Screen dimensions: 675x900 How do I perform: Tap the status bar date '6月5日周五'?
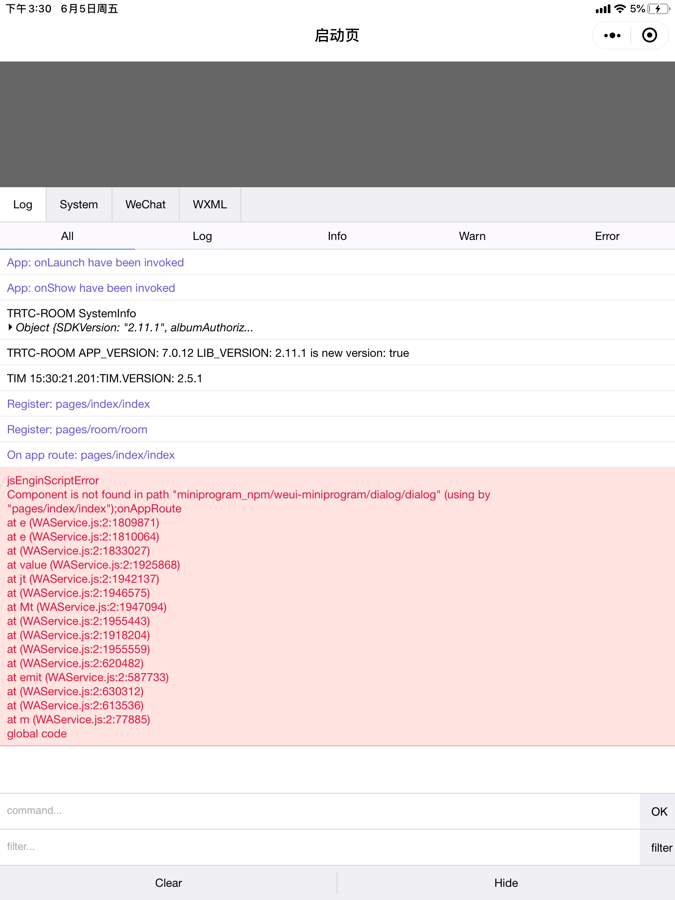89,9
